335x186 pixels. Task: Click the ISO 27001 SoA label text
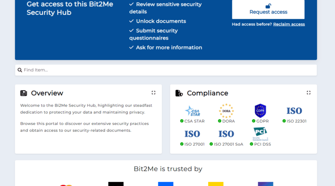[228, 144]
